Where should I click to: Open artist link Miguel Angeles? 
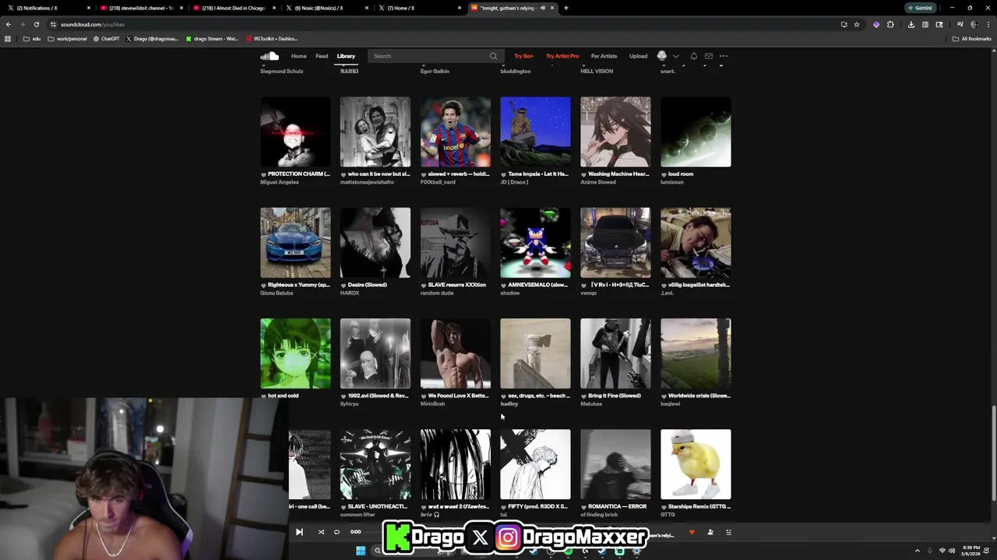(280, 182)
